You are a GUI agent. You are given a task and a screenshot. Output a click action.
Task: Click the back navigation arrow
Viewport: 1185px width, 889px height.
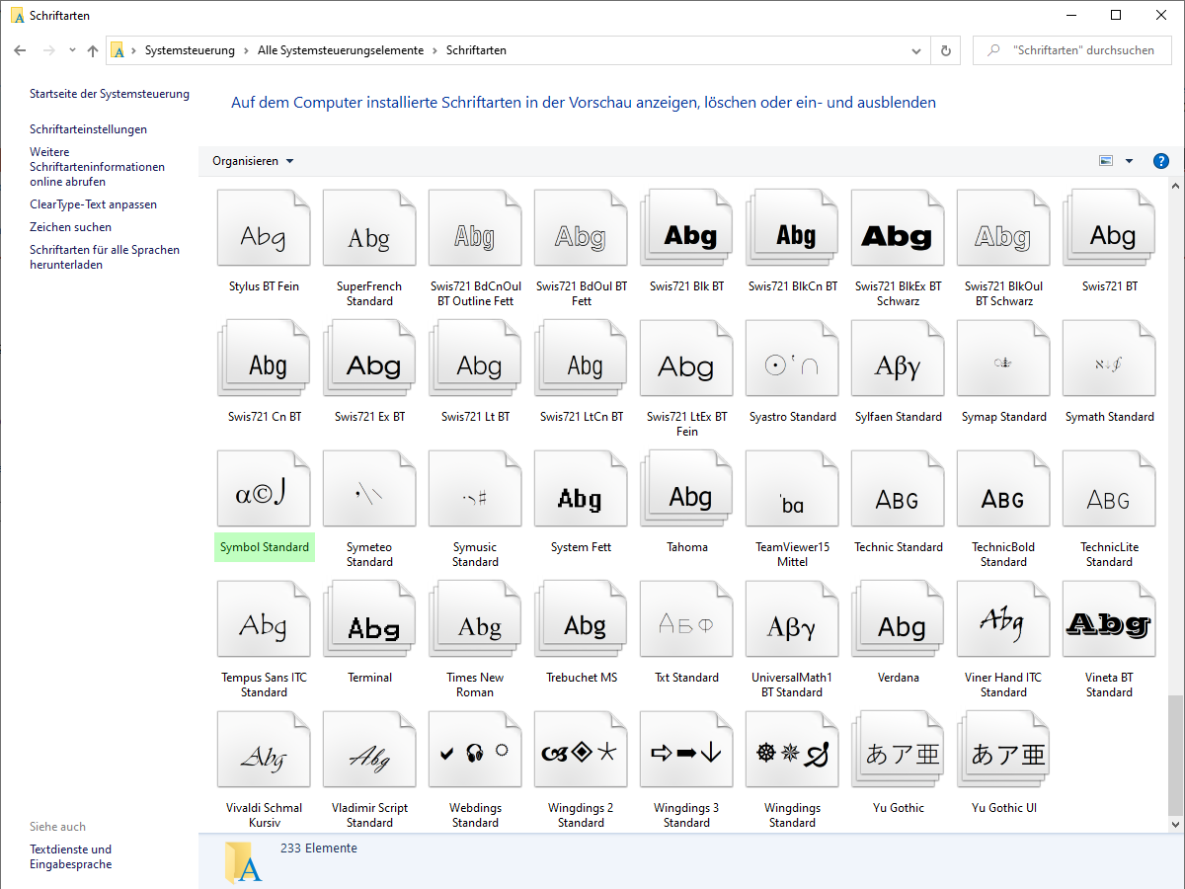pyautogui.click(x=20, y=50)
